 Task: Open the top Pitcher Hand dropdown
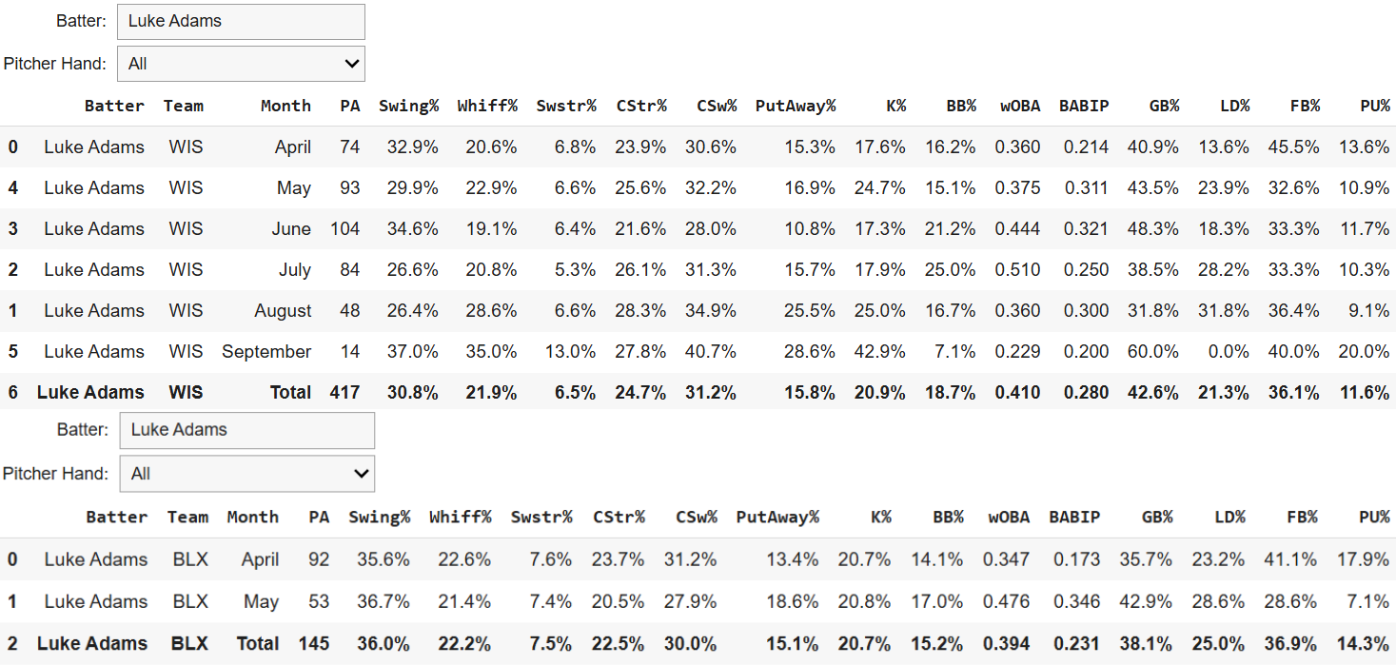(x=241, y=64)
